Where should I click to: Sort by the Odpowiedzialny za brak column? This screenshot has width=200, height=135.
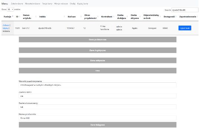(151, 17)
